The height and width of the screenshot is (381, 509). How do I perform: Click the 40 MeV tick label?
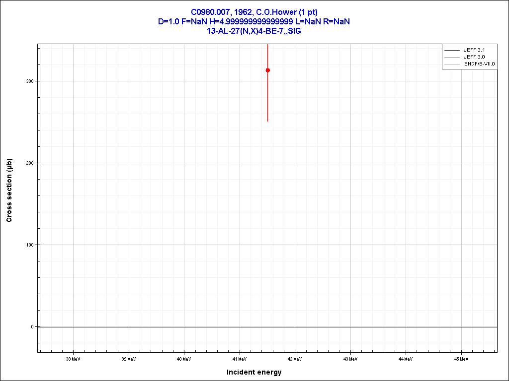point(184,359)
